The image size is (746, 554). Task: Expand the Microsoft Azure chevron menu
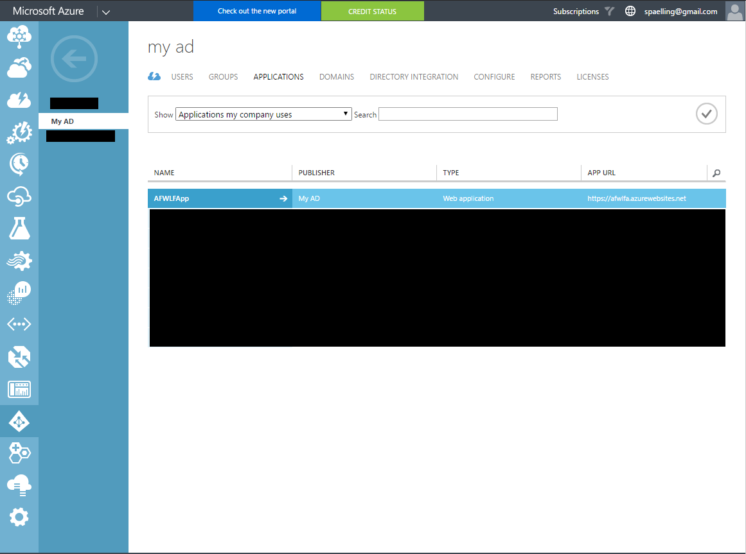click(x=106, y=12)
